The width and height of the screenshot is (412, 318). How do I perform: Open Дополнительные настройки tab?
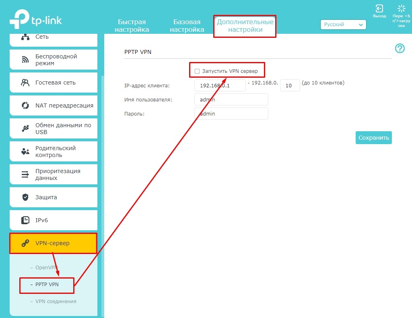(245, 25)
